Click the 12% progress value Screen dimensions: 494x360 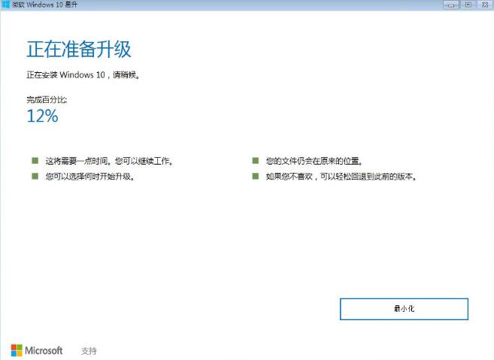pos(43,116)
